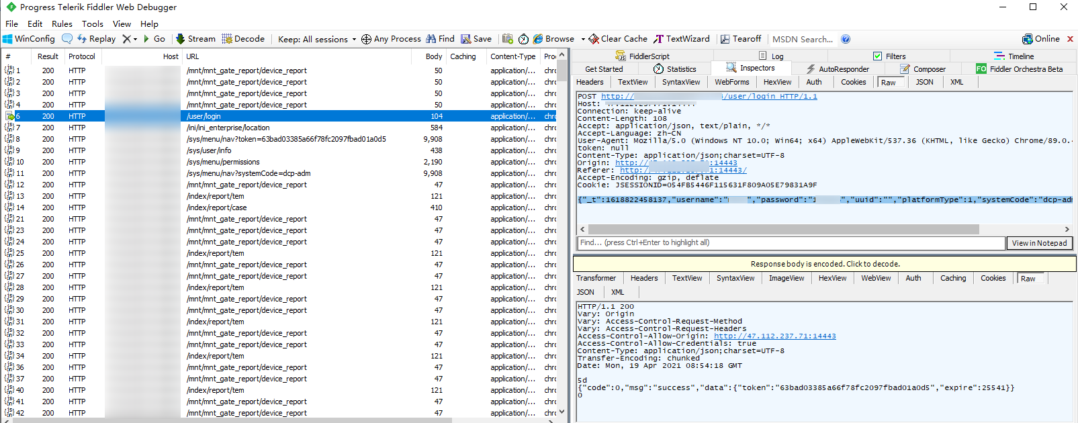Switch to the AutoResponder tab
The width and height of the screenshot is (1078, 423).
click(x=838, y=69)
